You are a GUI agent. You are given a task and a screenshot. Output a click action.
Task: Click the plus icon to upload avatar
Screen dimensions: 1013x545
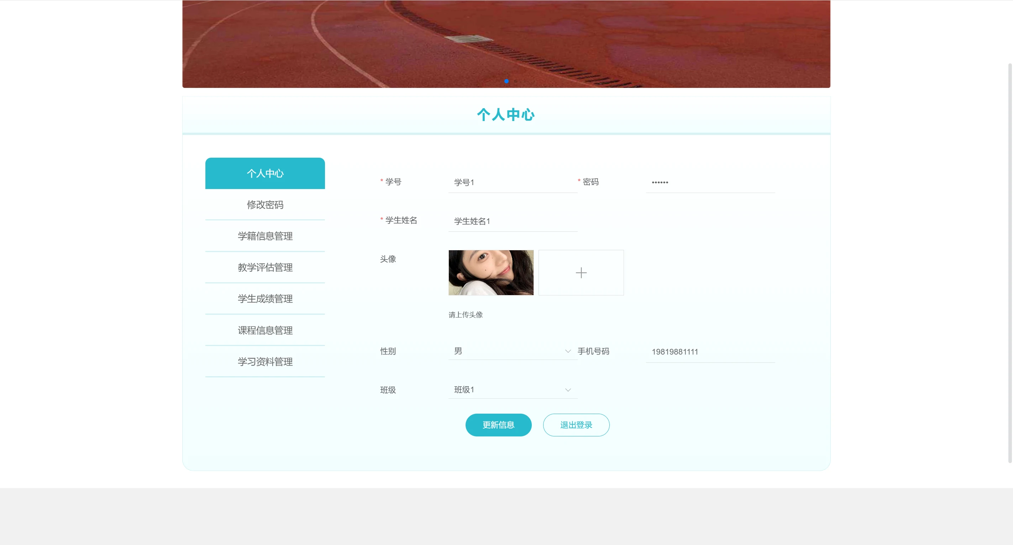tap(581, 273)
